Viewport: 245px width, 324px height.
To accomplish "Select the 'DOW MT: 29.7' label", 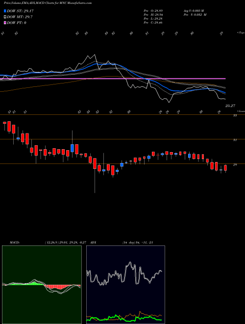I will pos(20,17).
